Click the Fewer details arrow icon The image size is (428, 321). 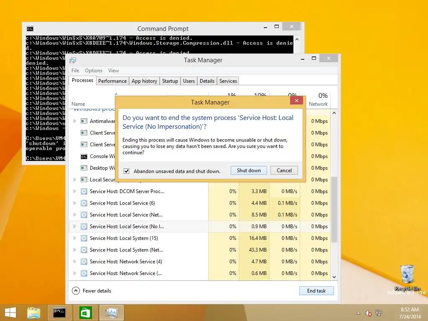coord(76,291)
